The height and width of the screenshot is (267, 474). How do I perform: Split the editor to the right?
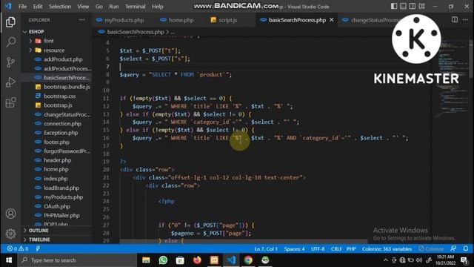coord(454,20)
